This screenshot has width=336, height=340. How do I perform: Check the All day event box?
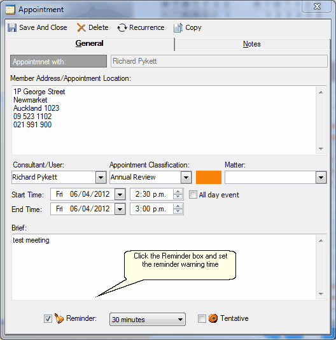(193, 194)
